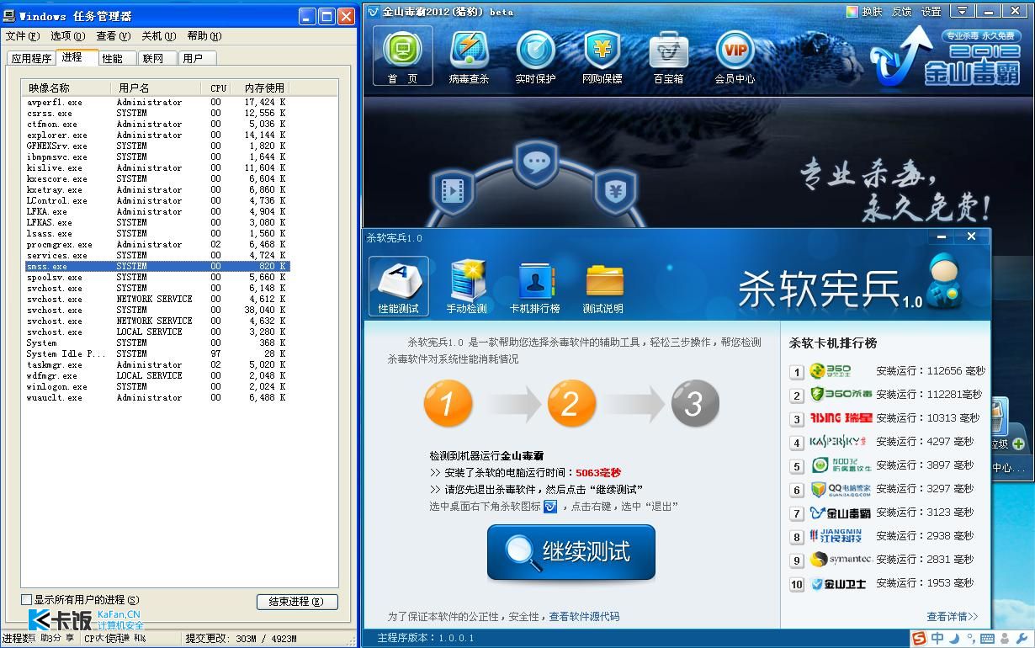Select the avperfl.exe process row
This screenshot has height=648, width=1035.
[x=157, y=102]
